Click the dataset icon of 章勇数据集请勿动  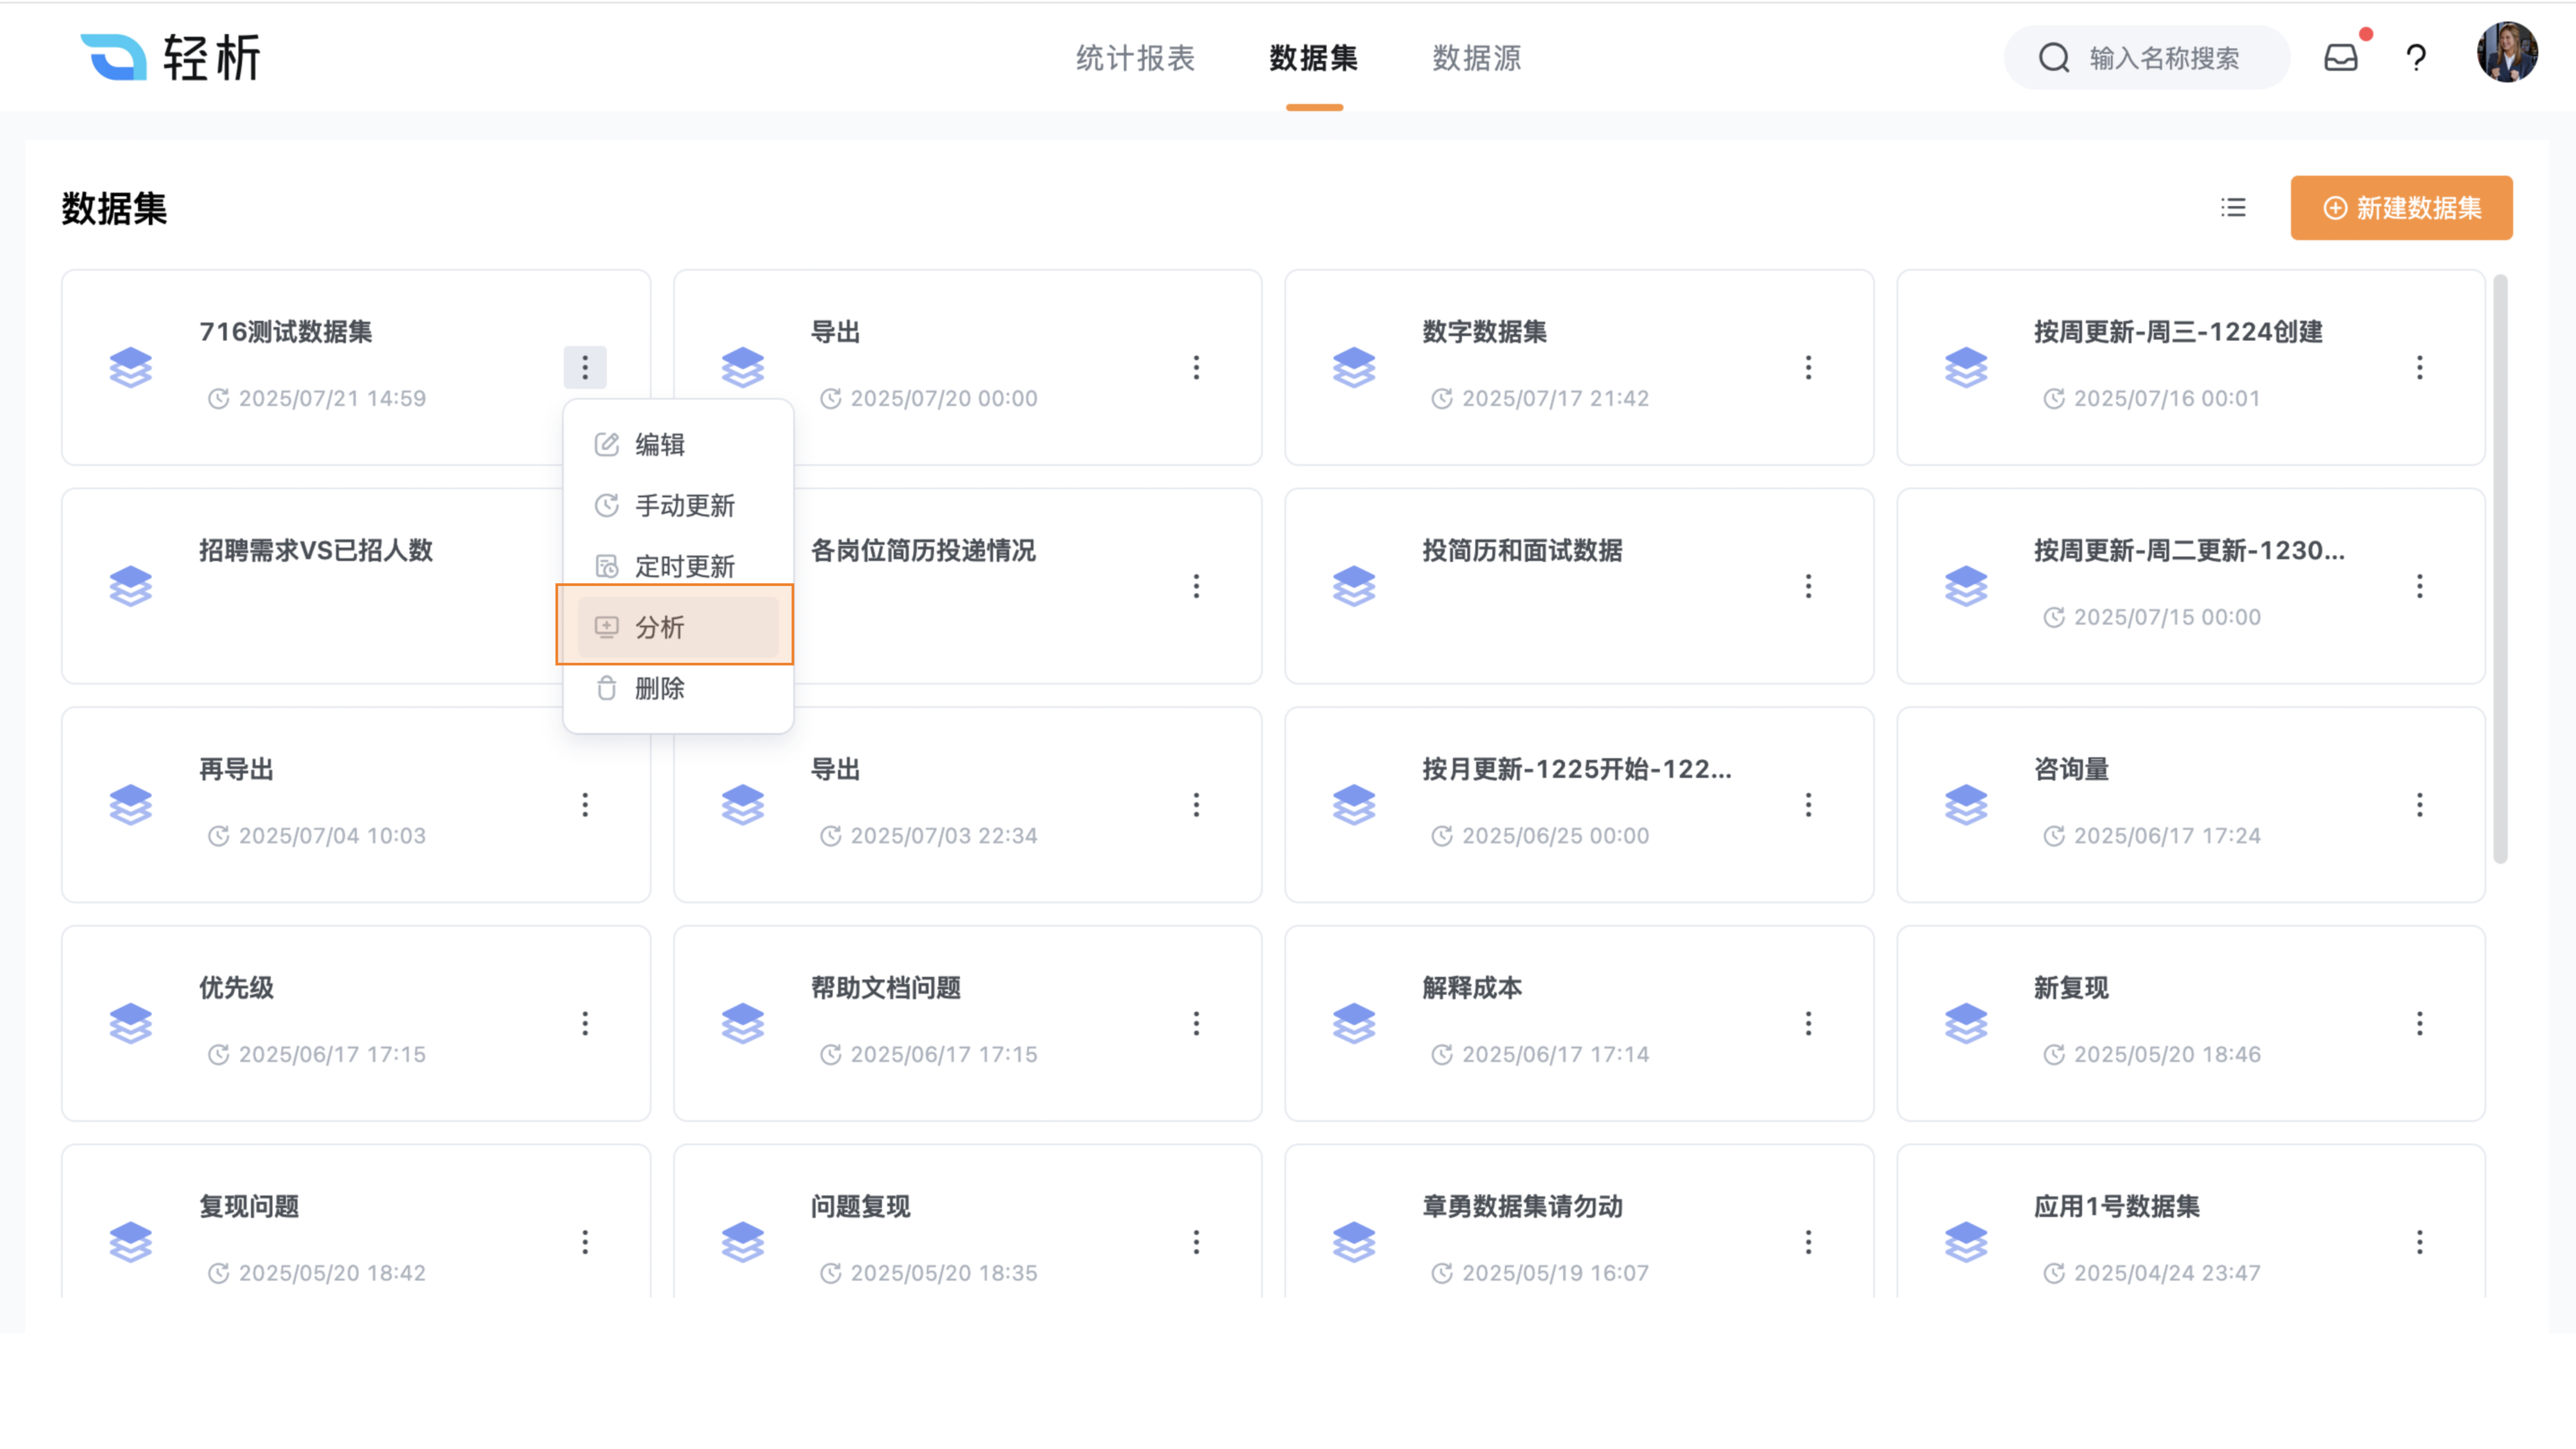pyautogui.click(x=1354, y=1242)
